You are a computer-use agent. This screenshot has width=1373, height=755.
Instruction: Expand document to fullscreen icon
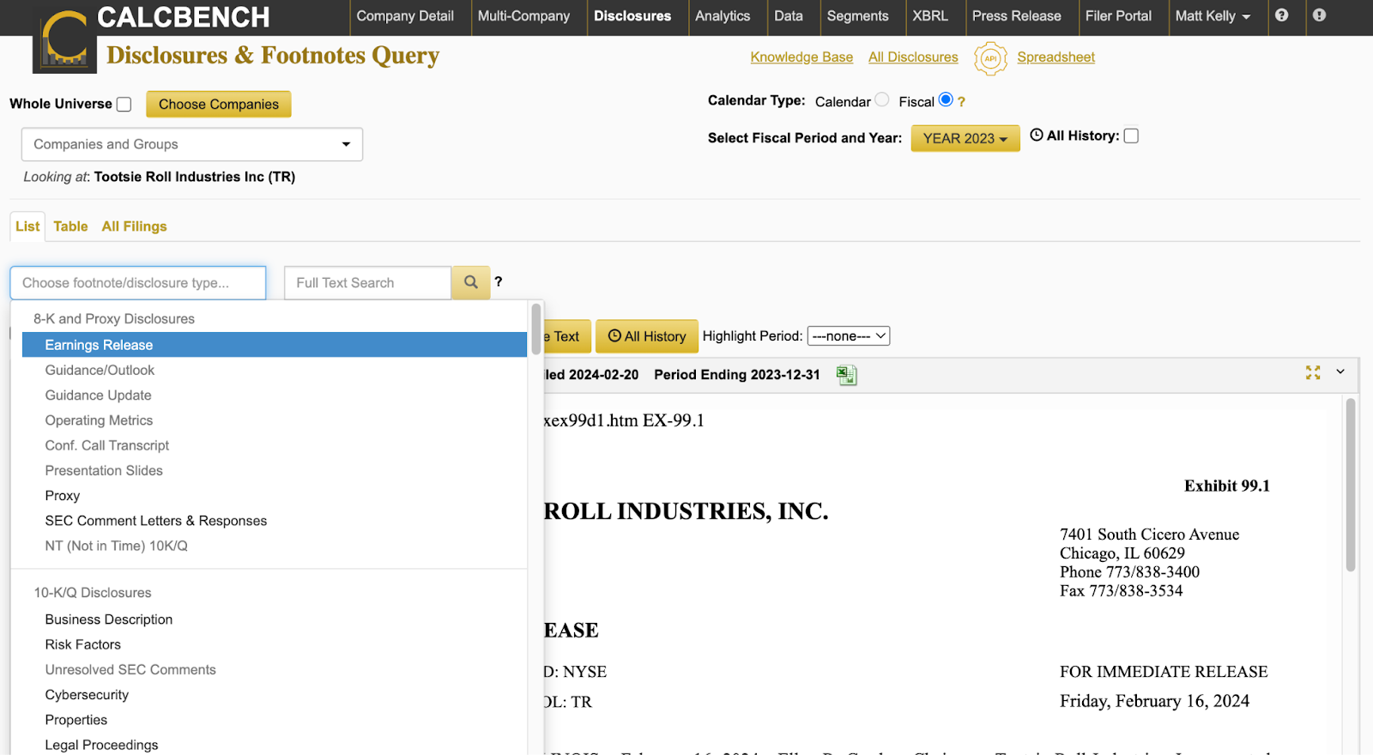1313,372
